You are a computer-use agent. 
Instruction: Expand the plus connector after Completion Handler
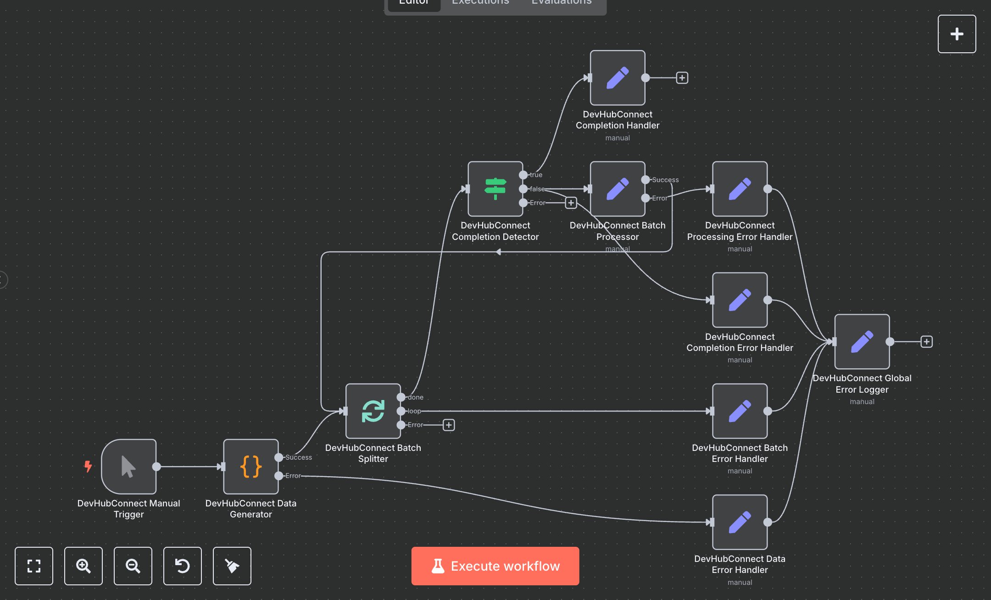tap(682, 78)
